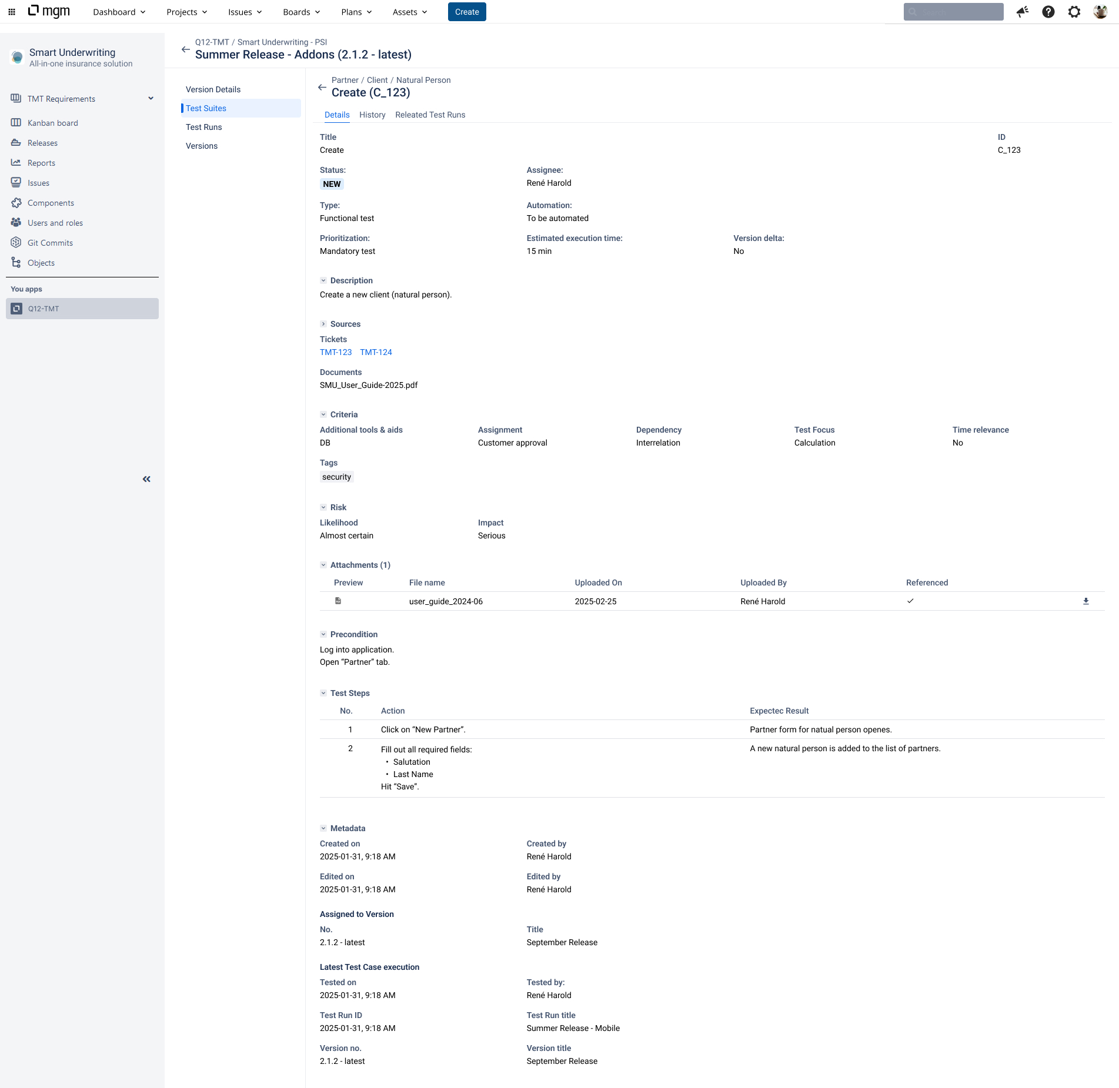Switch to the History tab
The height and width of the screenshot is (1088, 1119).
point(372,115)
